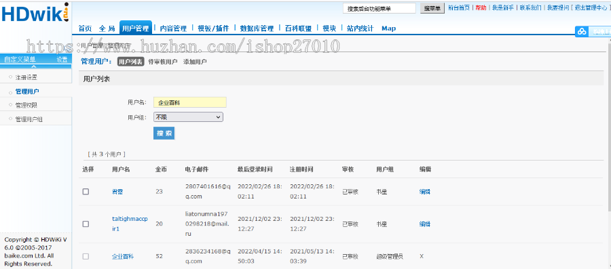Image resolution: width=611 pixels, height=269 pixels.
Task: Open the 前台首页 link
Action: [x=459, y=7]
